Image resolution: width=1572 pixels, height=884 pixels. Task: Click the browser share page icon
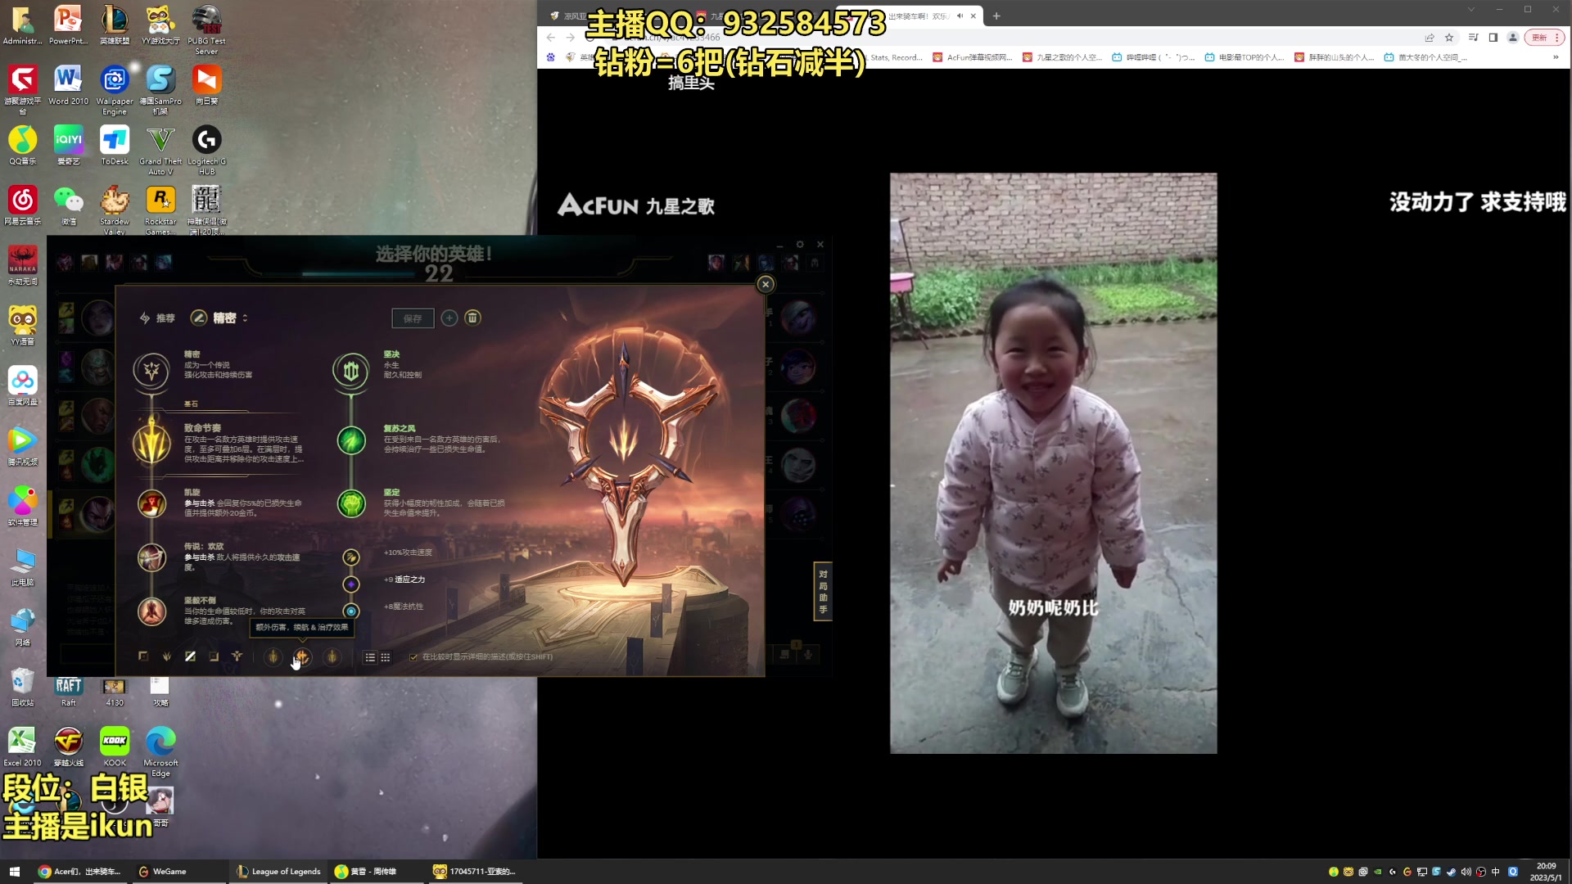1430,38
